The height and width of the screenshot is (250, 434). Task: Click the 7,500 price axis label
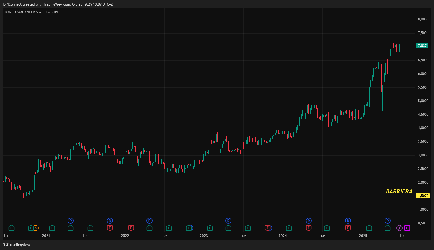click(x=422, y=33)
